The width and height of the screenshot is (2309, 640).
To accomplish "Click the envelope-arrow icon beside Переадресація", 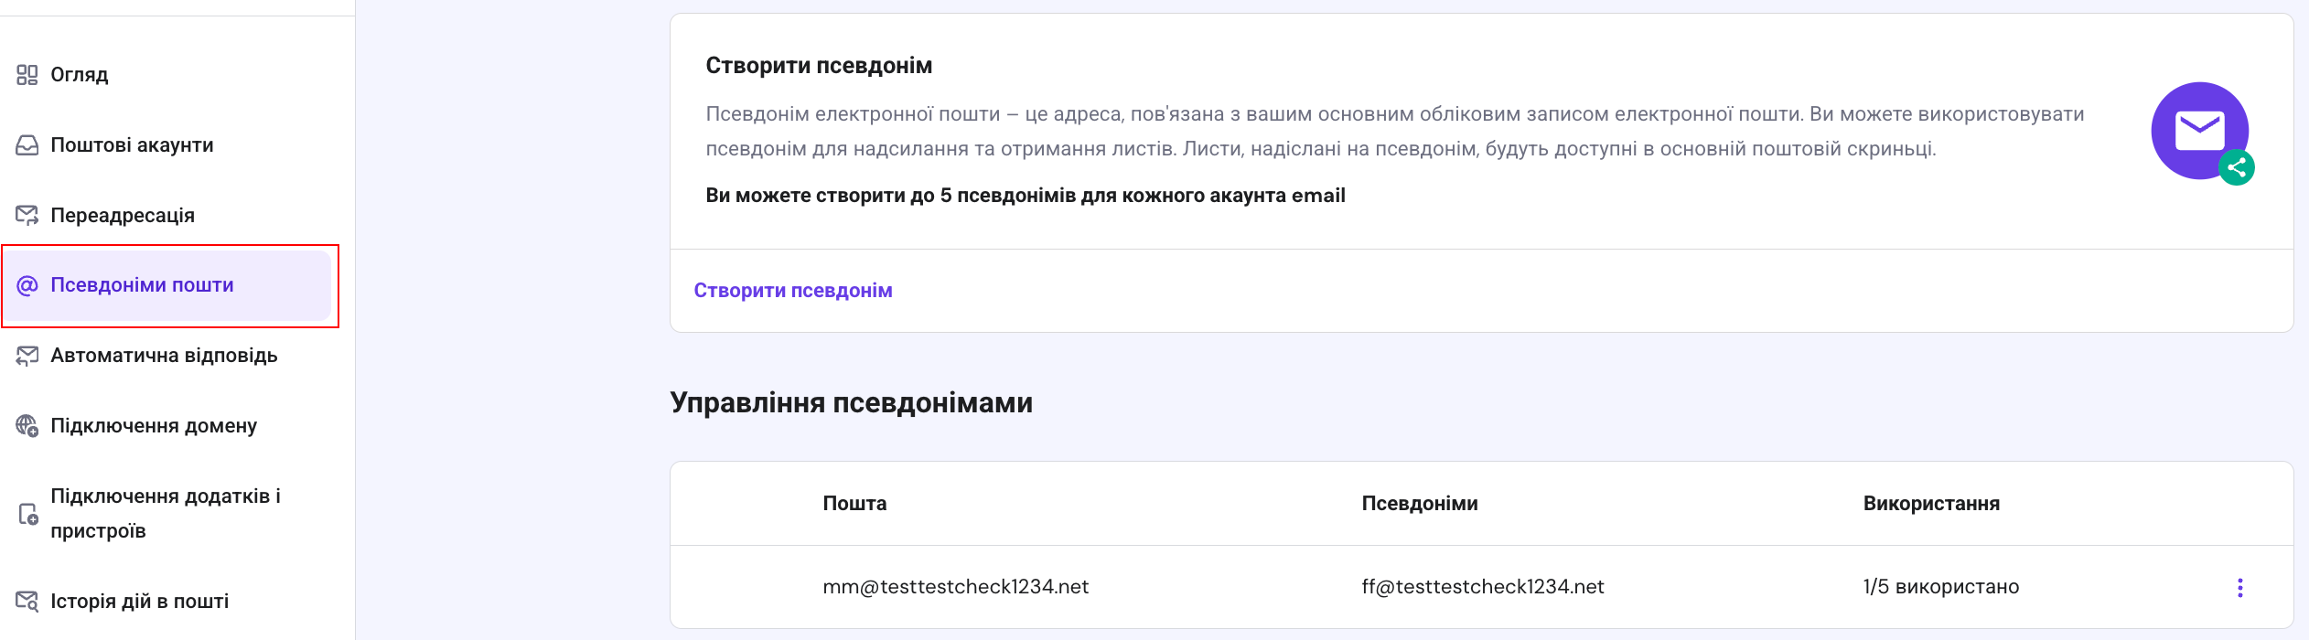I will [27, 216].
